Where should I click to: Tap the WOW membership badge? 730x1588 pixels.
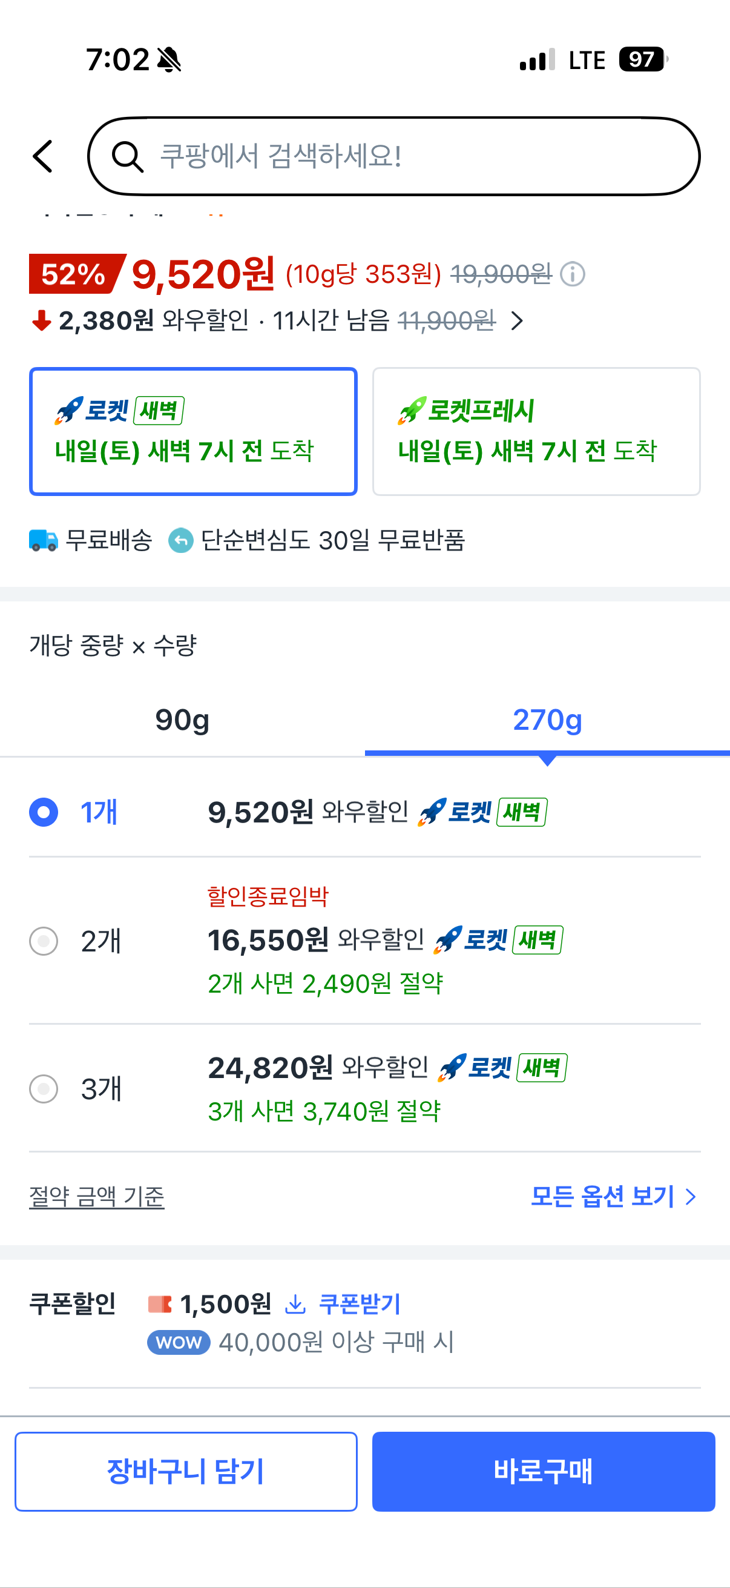tap(179, 1342)
